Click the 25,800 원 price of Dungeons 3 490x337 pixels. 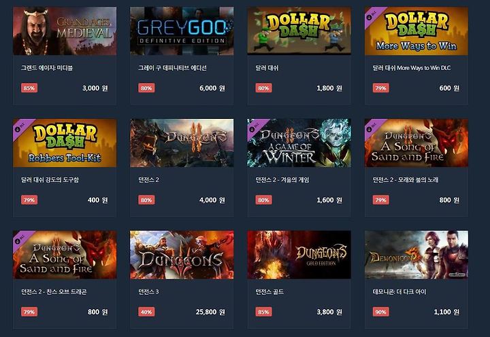(210, 312)
